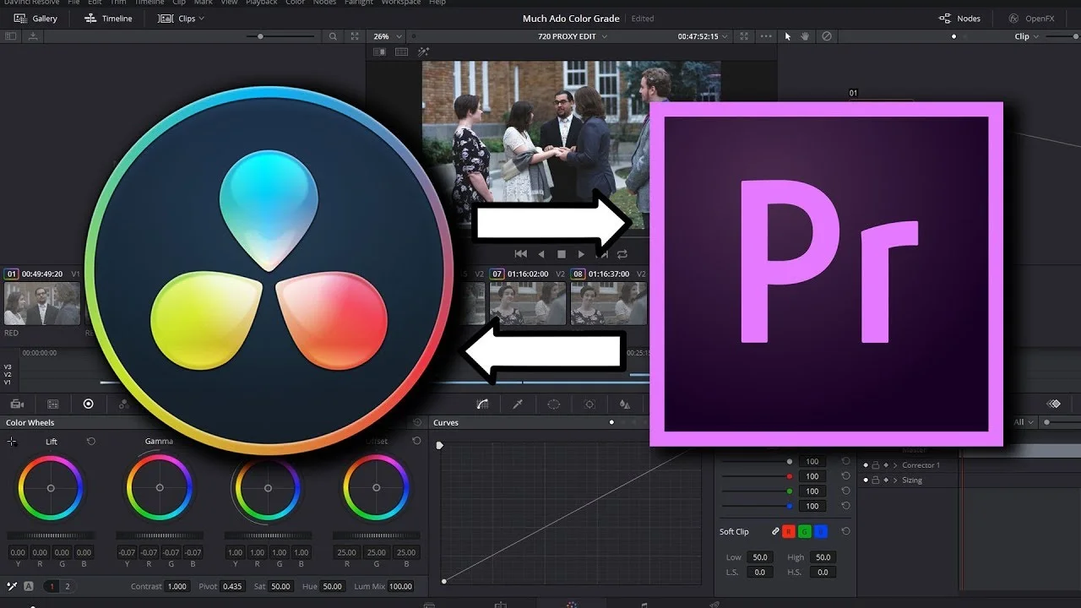The image size is (1081, 608).
Task: Click the Color Wheels palette icon
Action: [88, 404]
